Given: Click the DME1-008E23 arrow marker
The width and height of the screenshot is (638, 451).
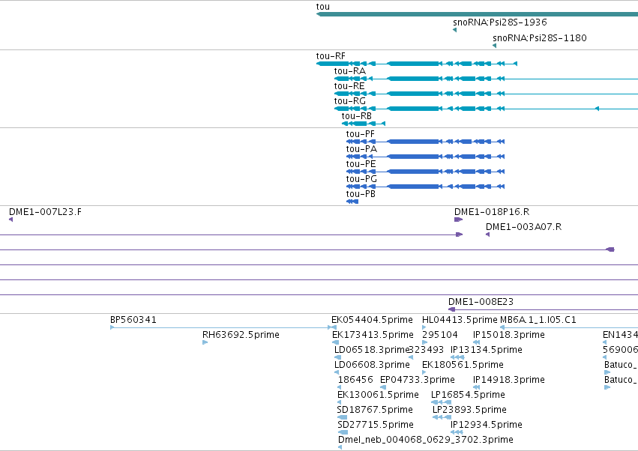Looking at the screenshot, I should point(451,309).
